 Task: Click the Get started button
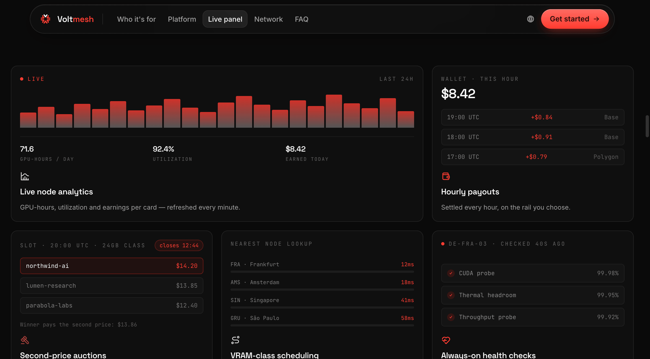(575, 19)
